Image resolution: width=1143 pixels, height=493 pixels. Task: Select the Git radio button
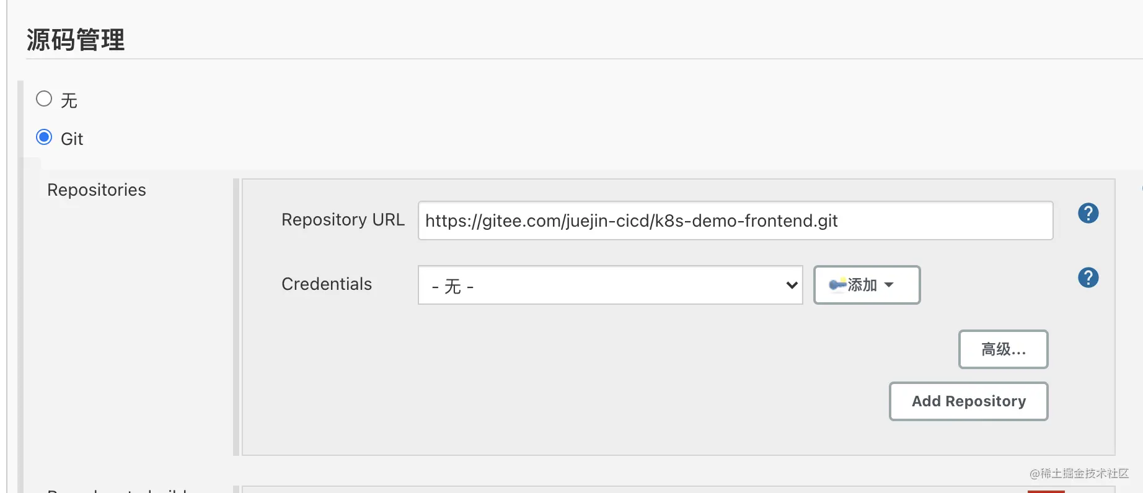click(x=44, y=137)
